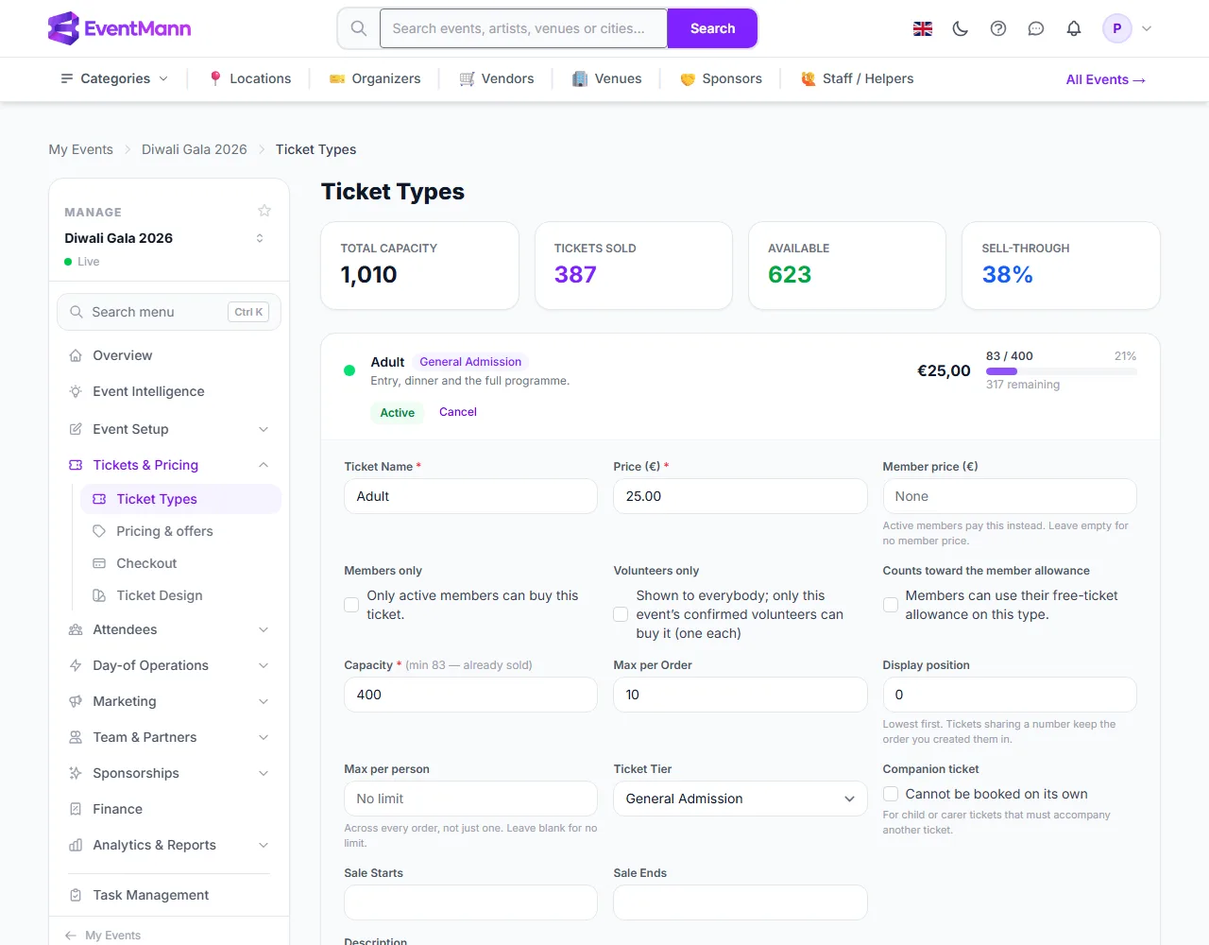
Task: Open the Checkout submenu item
Action: pos(180,563)
